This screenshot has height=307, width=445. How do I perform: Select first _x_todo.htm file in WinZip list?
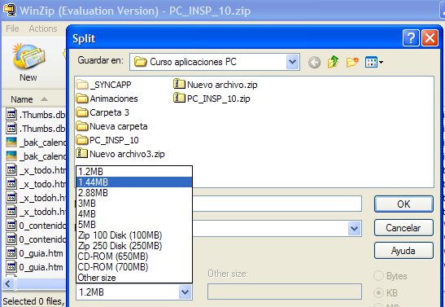[x=36, y=170]
